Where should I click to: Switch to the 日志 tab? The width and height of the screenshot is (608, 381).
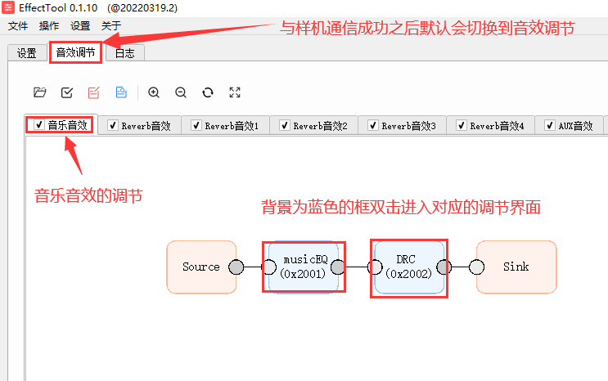click(x=125, y=53)
